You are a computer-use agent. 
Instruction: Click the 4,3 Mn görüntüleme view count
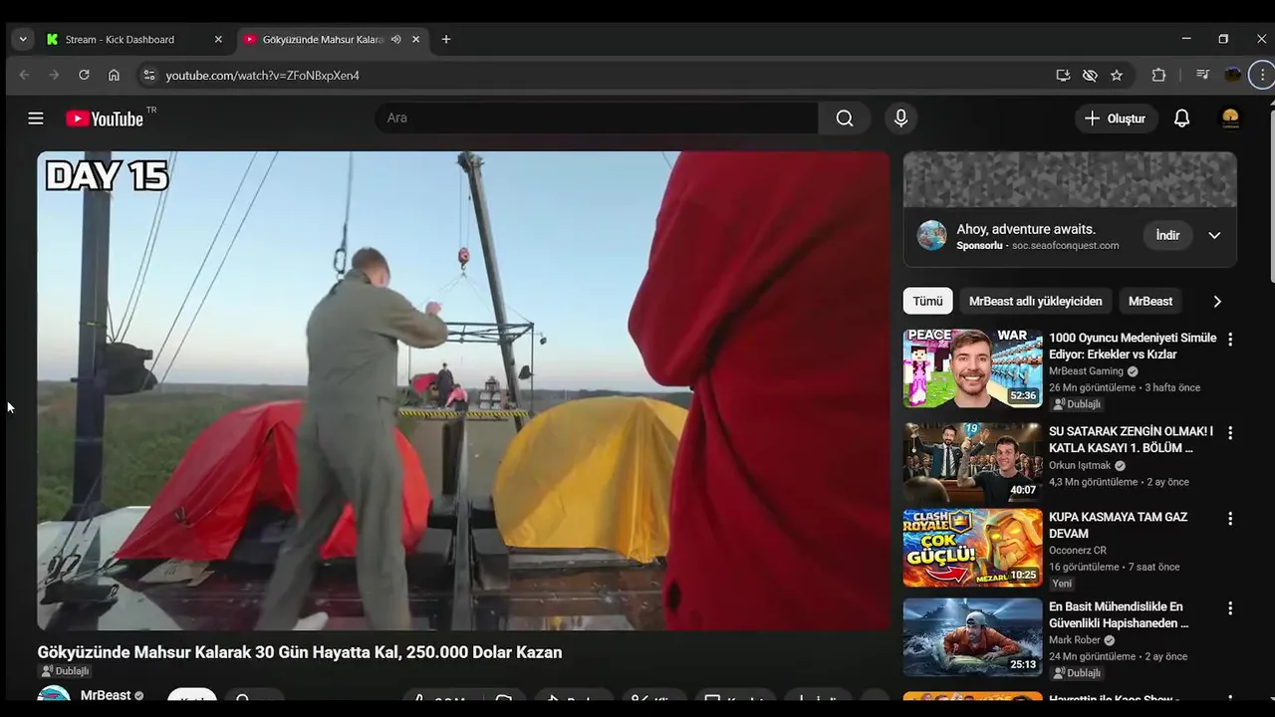[1093, 482]
